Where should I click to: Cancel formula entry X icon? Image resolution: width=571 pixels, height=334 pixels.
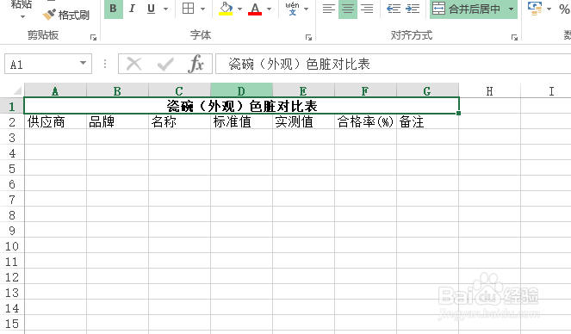133,64
